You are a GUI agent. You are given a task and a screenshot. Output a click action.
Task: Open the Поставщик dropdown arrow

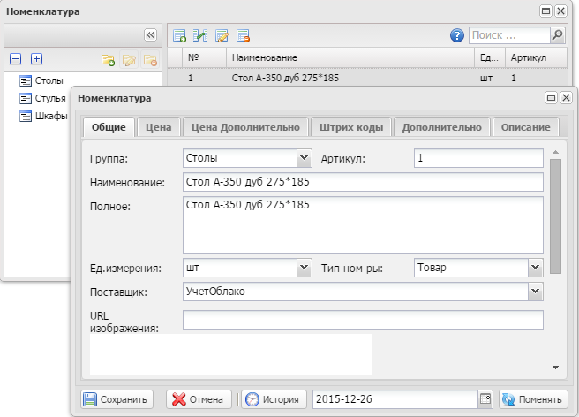tap(536, 292)
